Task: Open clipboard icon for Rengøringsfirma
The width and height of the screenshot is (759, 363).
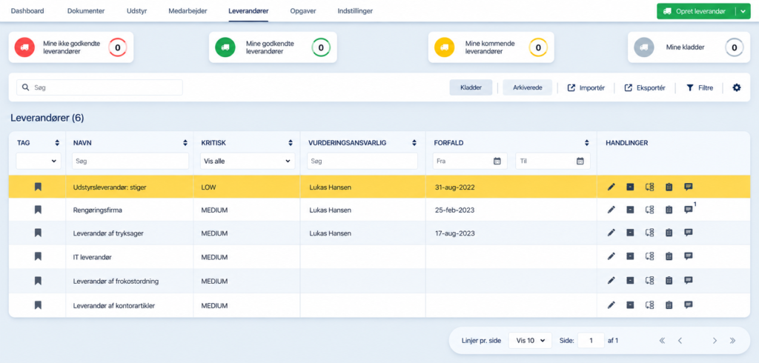Action: coord(669,210)
